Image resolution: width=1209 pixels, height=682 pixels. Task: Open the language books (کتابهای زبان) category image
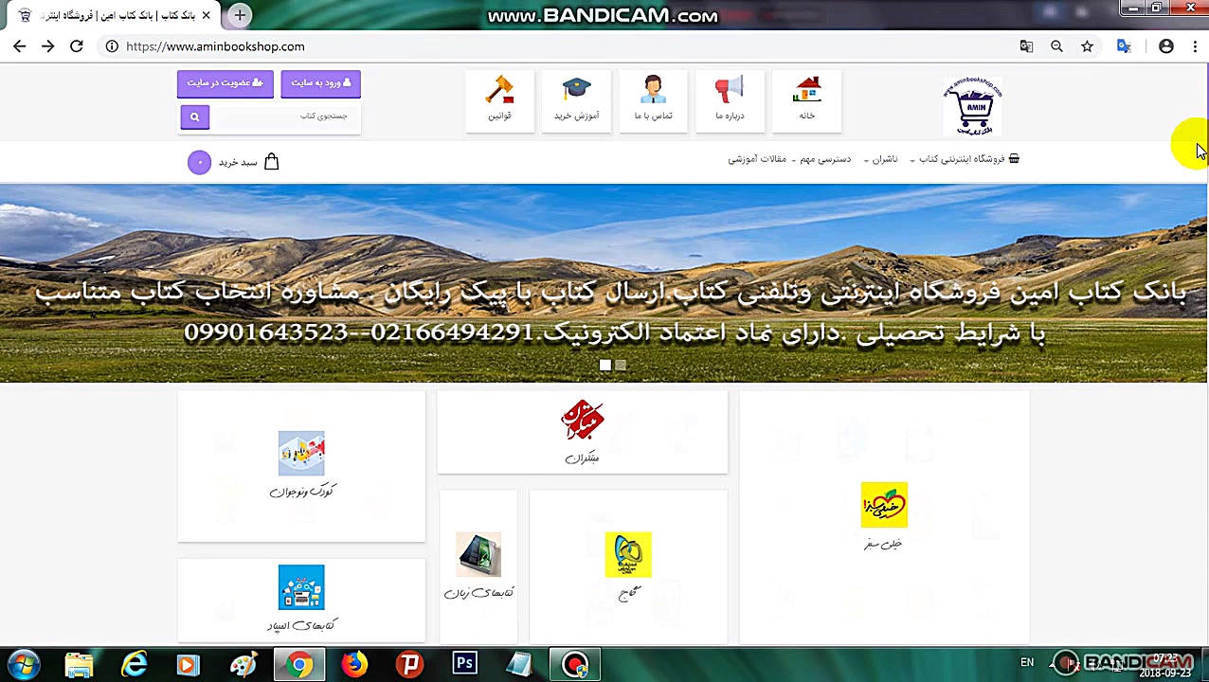click(478, 554)
